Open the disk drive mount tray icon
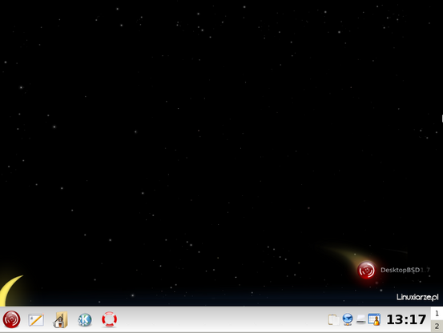 [x=360, y=319]
